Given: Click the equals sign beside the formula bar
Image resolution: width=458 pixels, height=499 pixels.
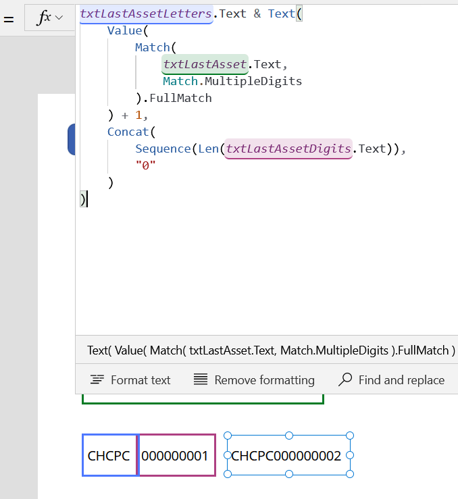Looking at the screenshot, I should [9, 19].
